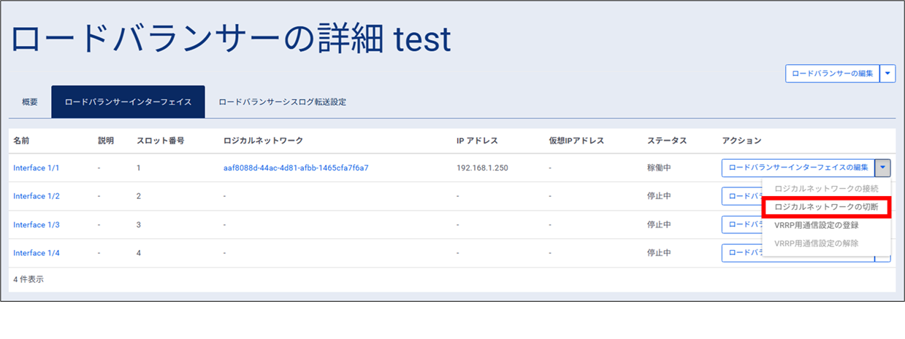Open the ロードバランサーシスログ転送設定 tab

(x=282, y=102)
